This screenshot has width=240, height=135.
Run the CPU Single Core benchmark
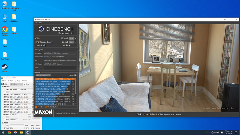coord(71,42)
